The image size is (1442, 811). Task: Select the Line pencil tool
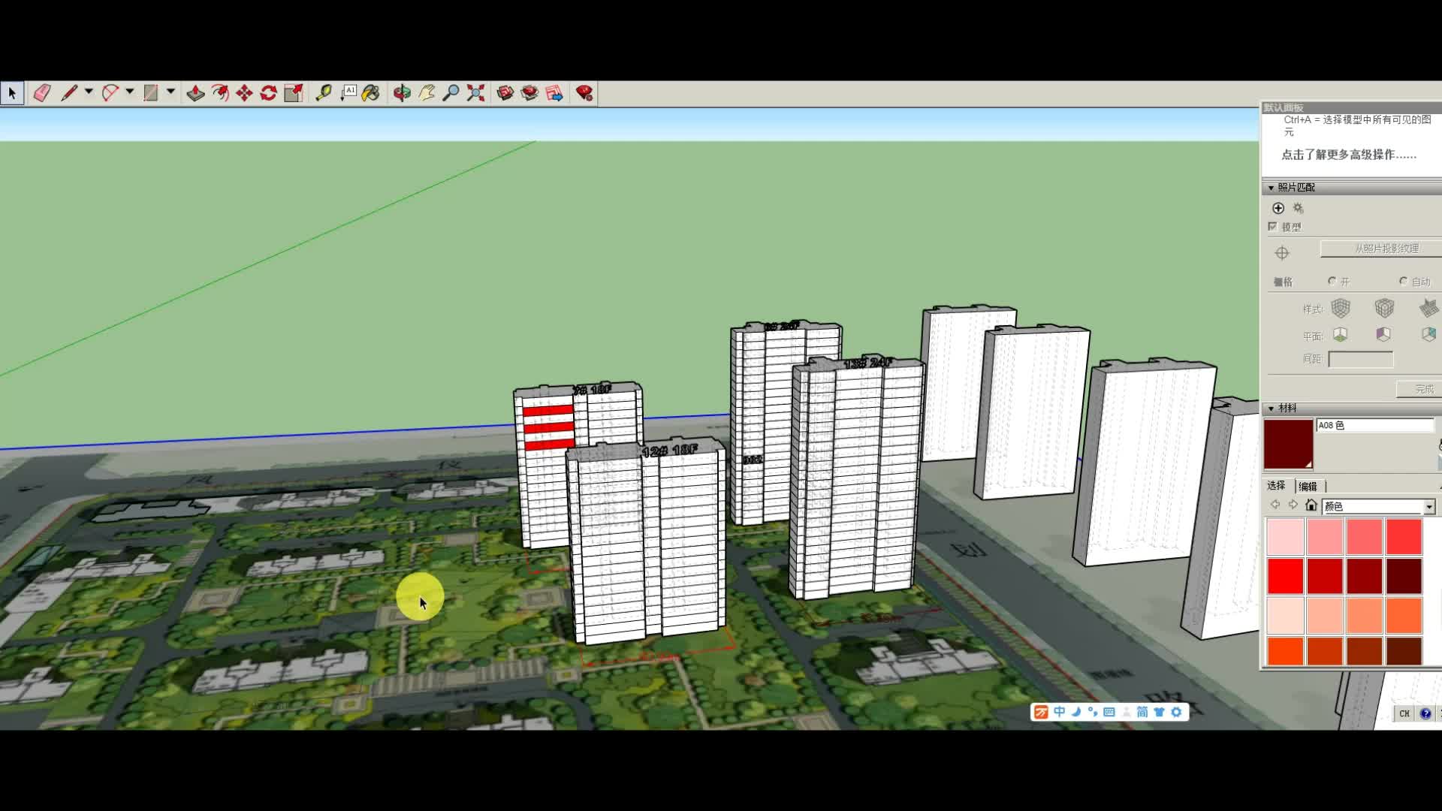coord(69,93)
